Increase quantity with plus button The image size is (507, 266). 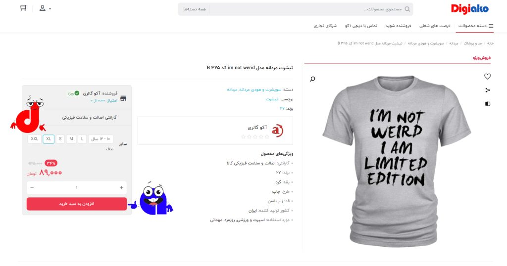[x=121, y=187]
